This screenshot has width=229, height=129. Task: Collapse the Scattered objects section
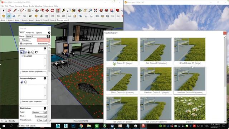tap(45, 78)
